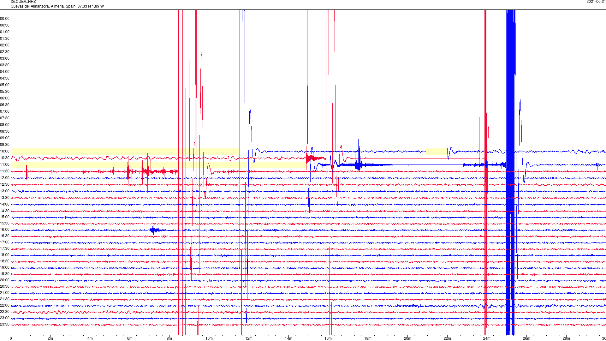Click the date 2021-06-21 label
This screenshot has height=341, width=606.
[596, 2]
